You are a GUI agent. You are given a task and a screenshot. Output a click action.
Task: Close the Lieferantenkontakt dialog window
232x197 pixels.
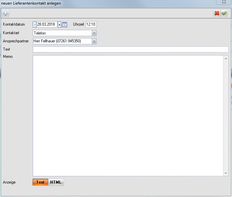point(224,2)
